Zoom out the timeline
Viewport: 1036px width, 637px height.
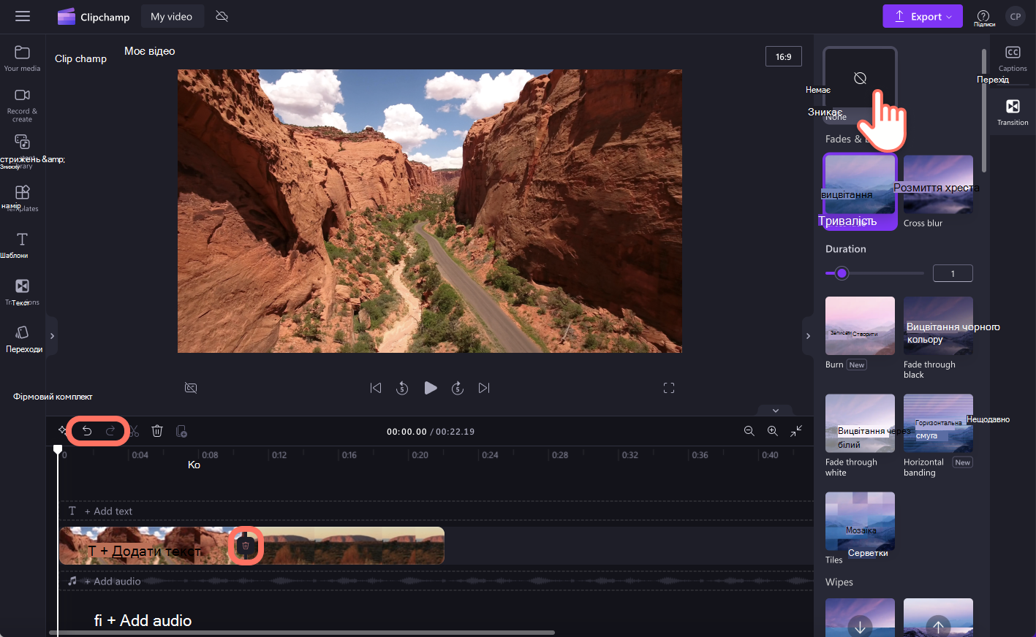click(x=749, y=431)
